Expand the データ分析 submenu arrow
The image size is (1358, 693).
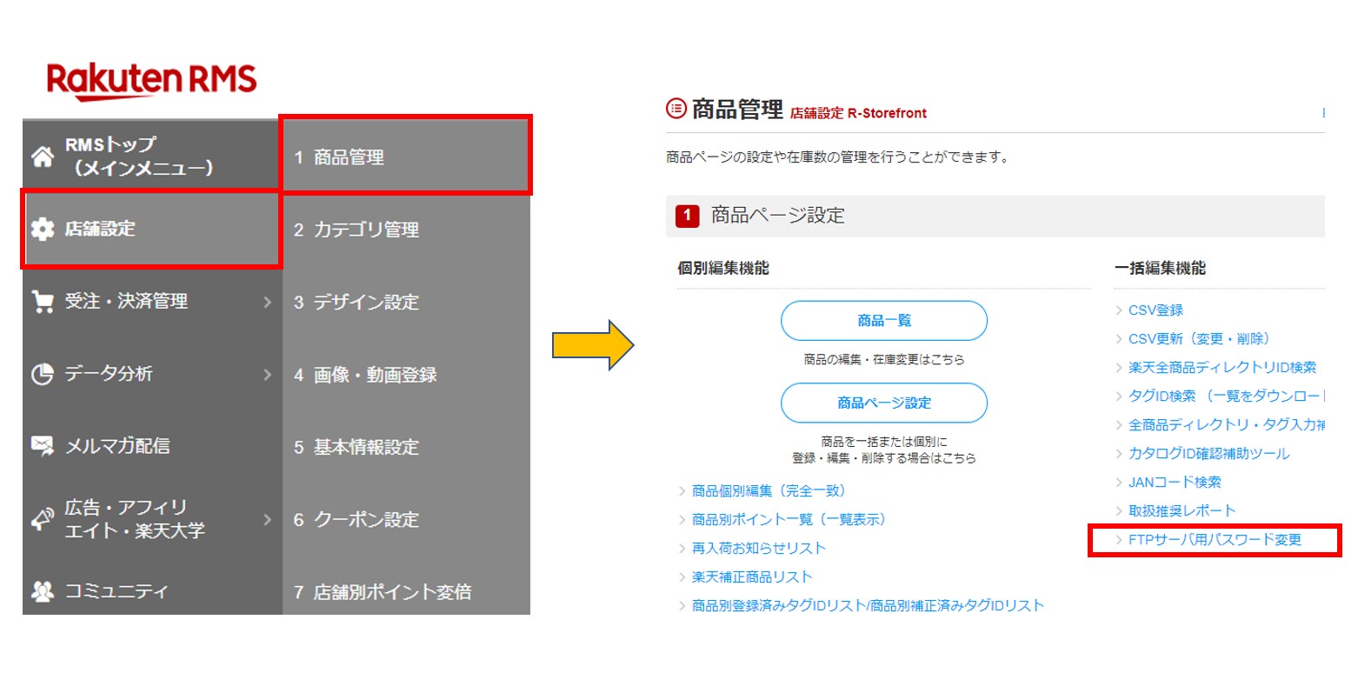pos(267,375)
